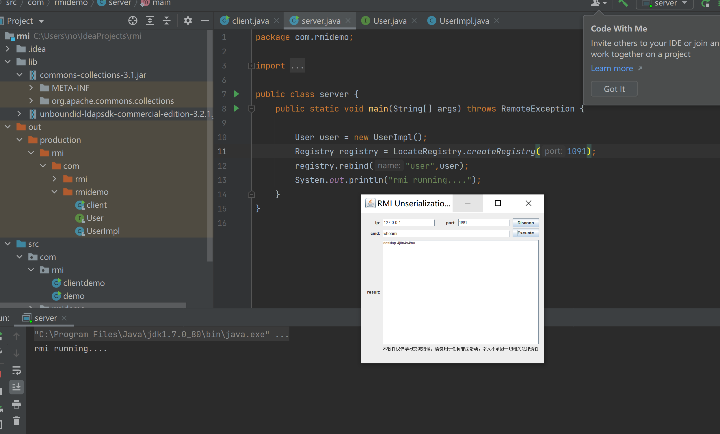Run class server via gutter arrow line 7

click(237, 94)
